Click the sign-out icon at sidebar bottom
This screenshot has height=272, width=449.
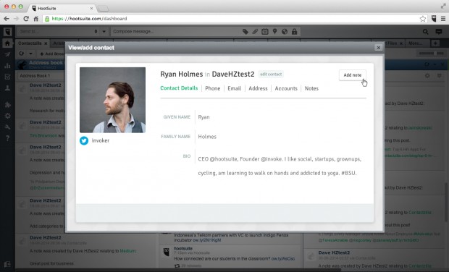pyautogui.click(x=7, y=264)
